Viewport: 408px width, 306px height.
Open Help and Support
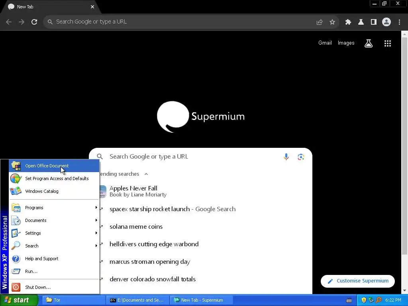[x=54, y=259]
